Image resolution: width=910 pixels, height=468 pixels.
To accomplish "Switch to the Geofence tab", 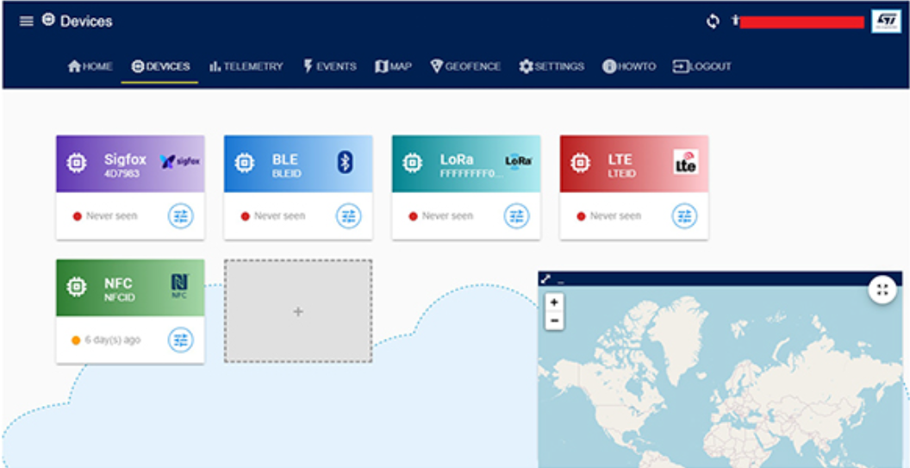I will click(465, 66).
